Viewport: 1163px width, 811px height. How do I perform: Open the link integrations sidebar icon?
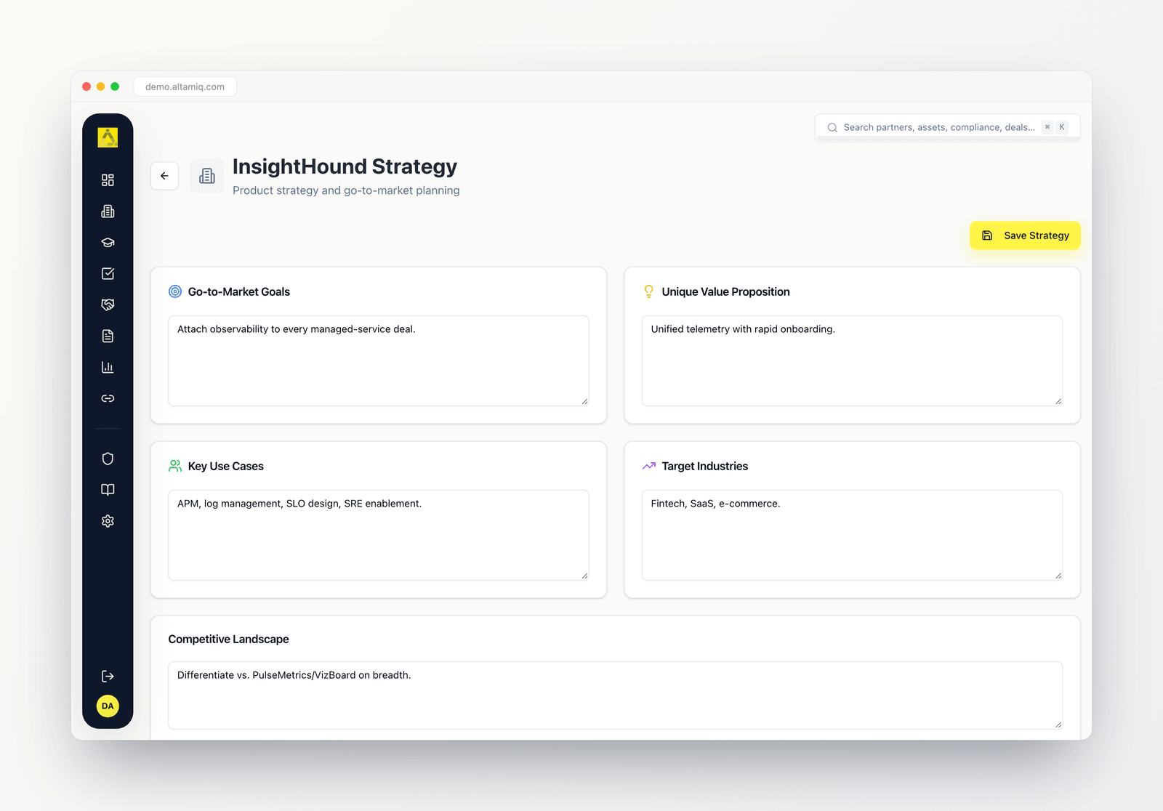tap(108, 398)
